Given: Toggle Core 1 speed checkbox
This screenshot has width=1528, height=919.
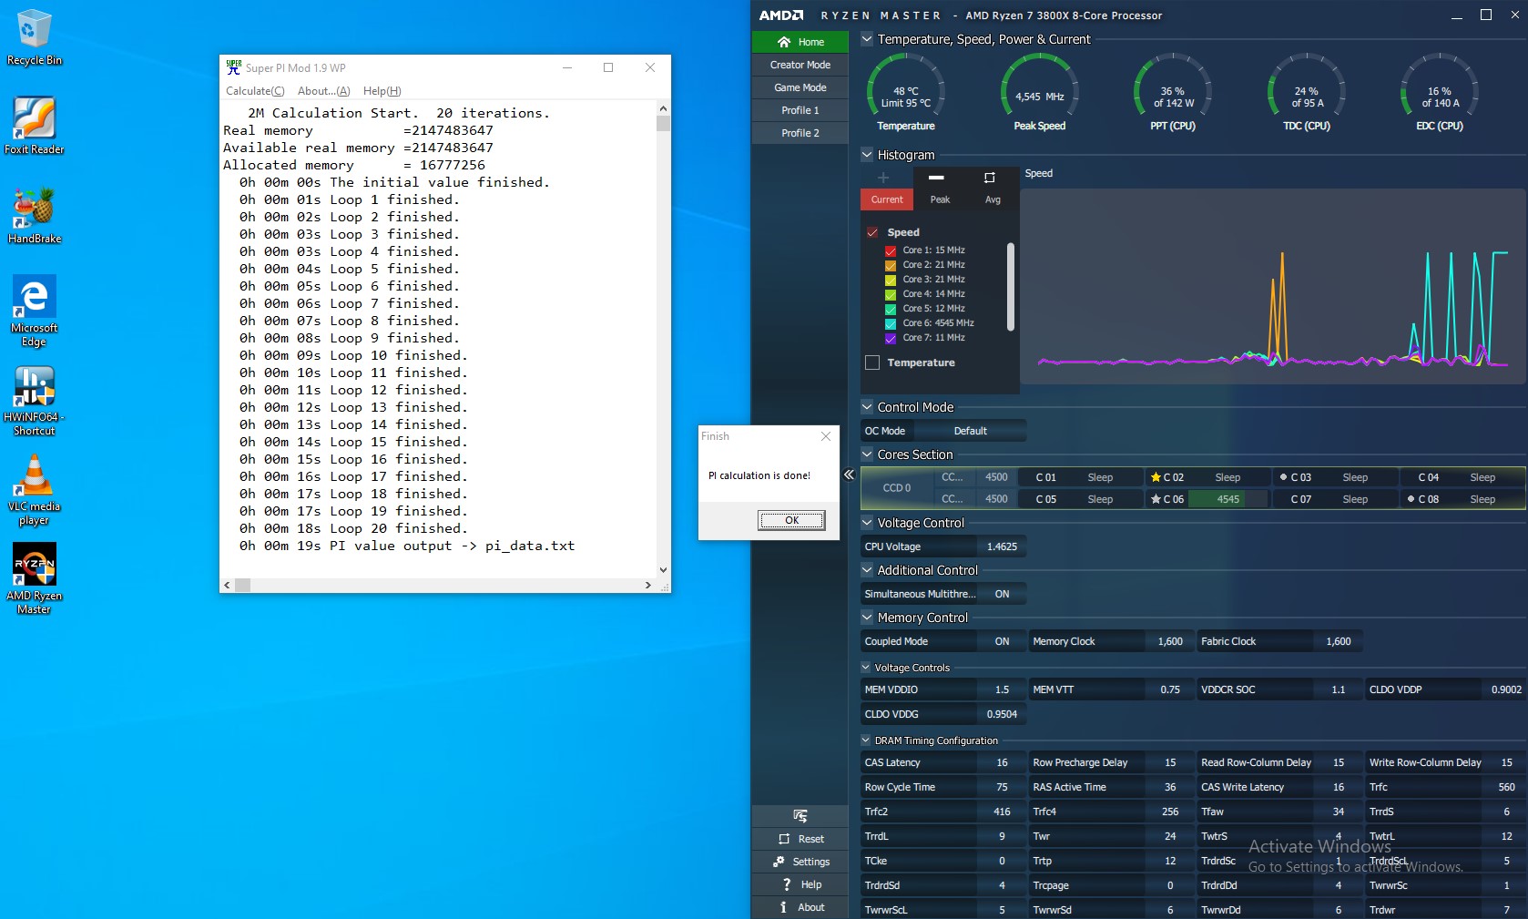Looking at the screenshot, I should click(891, 250).
